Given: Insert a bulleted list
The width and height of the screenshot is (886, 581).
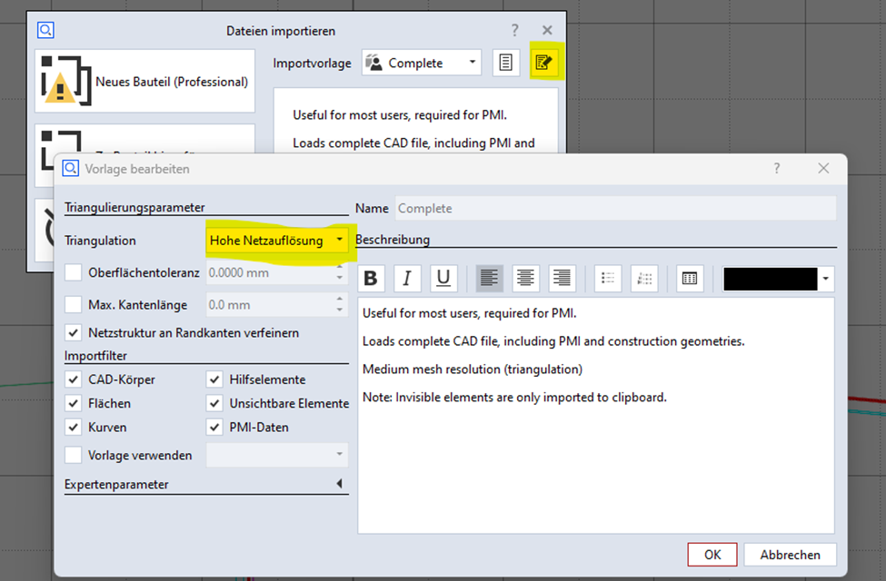Looking at the screenshot, I should (x=608, y=279).
